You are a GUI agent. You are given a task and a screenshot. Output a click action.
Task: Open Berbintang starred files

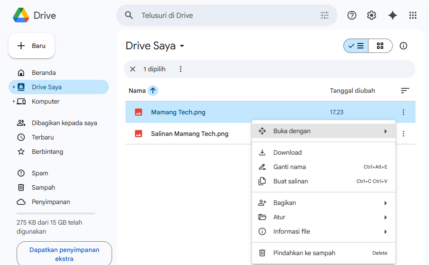[59, 152]
